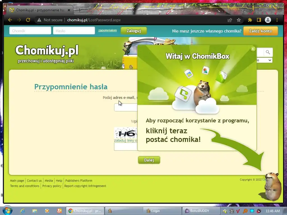Click the browser forward arrow
The width and height of the screenshot is (287, 215).
[19, 20]
